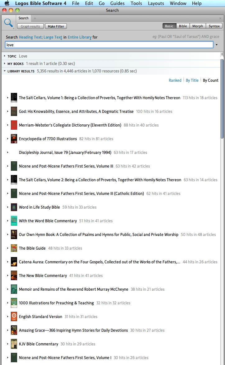The height and width of the screenshot is (365, 225).
Task: Open the Heading Text; Large Text field selector
Action: 40,37
